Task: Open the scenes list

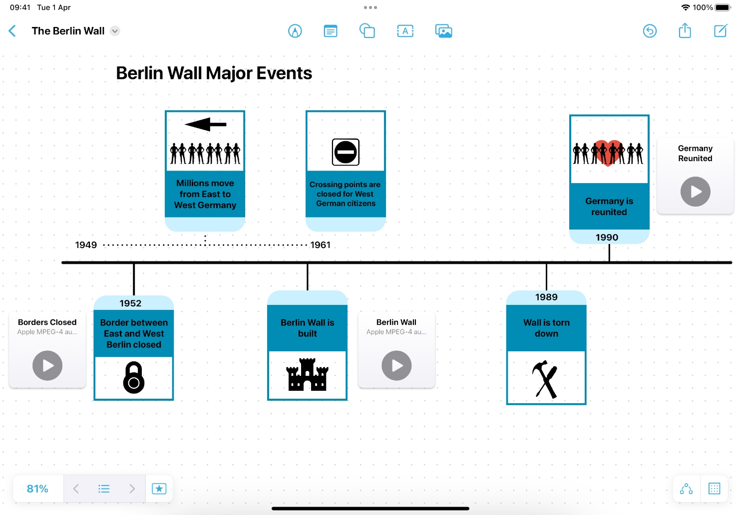Action: (x=104, y=489)
